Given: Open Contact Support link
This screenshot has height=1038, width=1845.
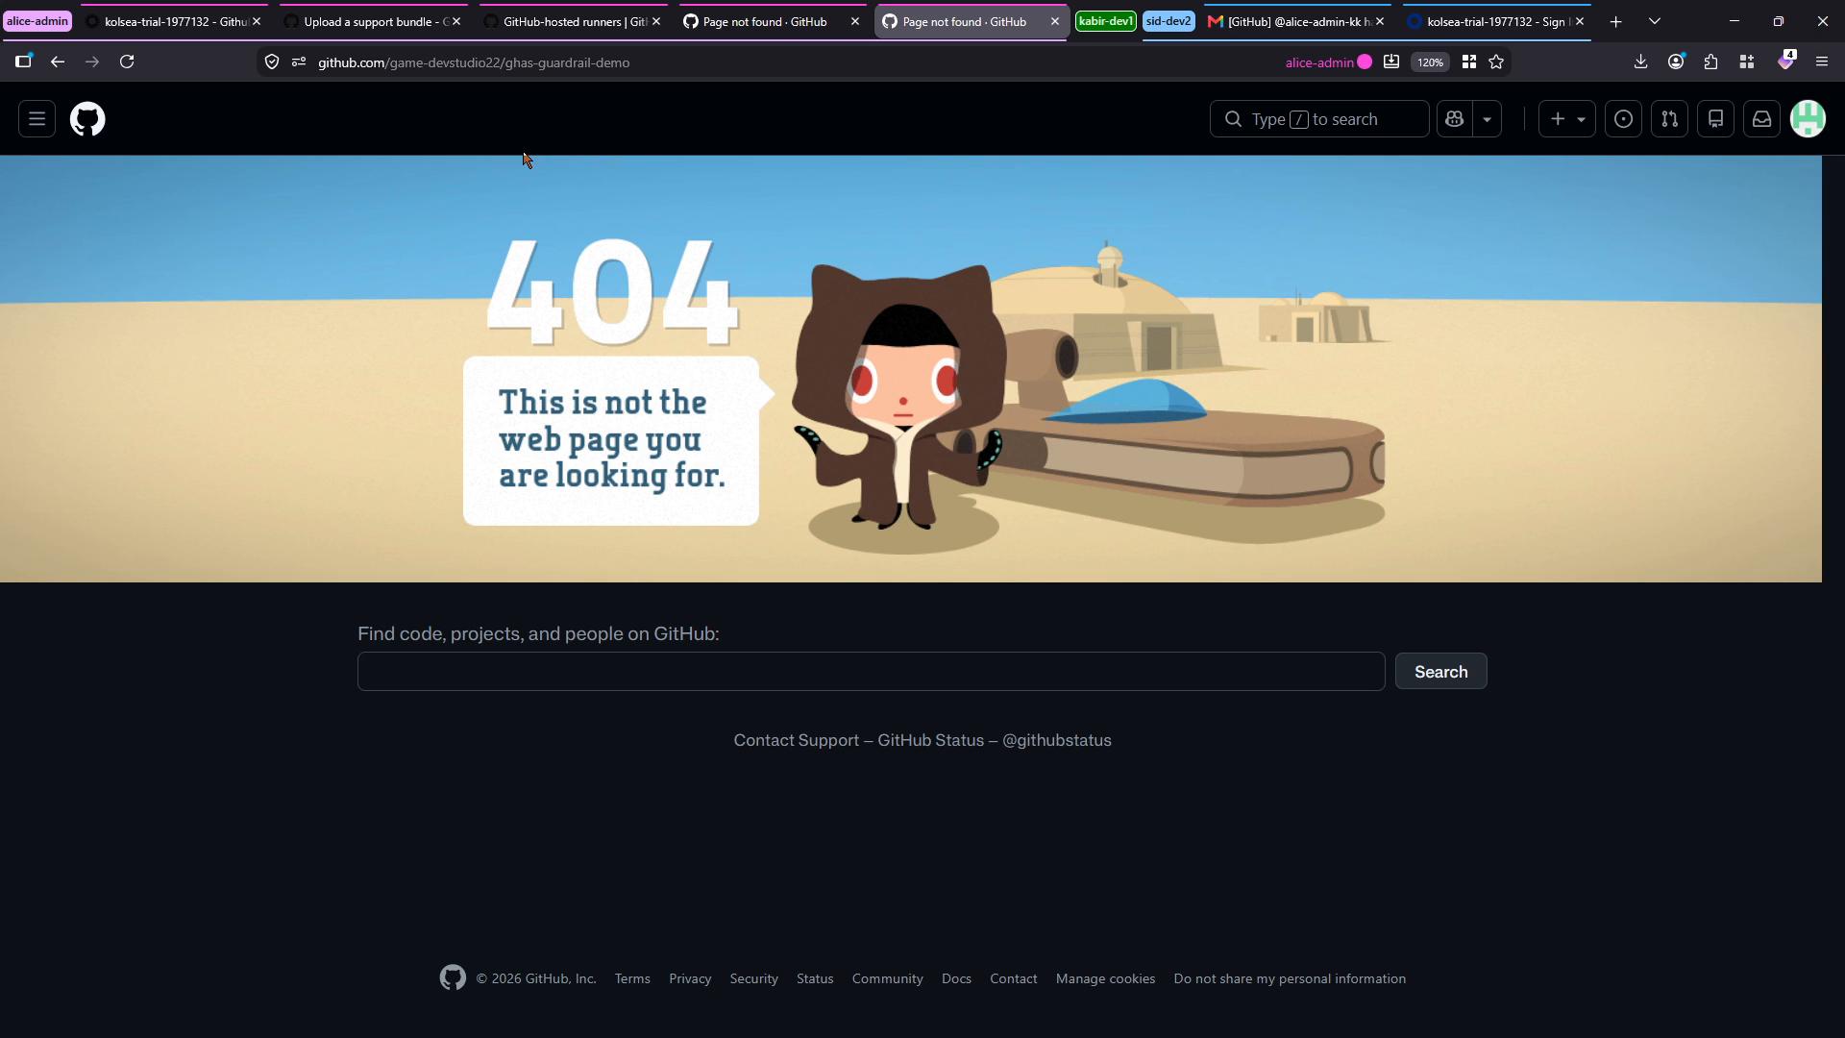Looking at the screenshot, I should (x=796, y=740).
